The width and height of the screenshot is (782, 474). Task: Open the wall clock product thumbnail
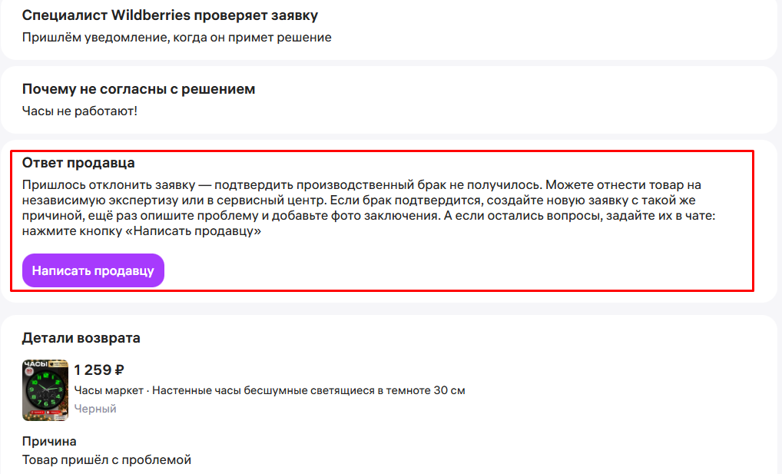point(45,391)
